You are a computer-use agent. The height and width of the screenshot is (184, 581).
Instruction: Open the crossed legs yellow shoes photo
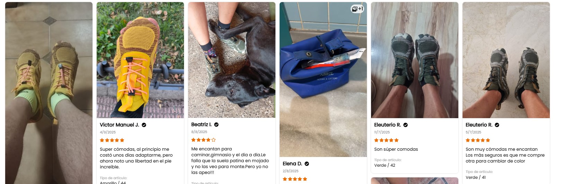pyautogui.click(x=49, y=93)
